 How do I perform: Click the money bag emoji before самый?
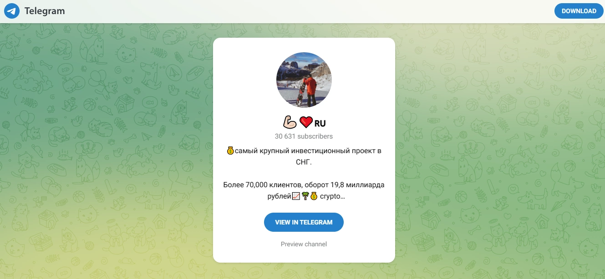coord(230,150)
